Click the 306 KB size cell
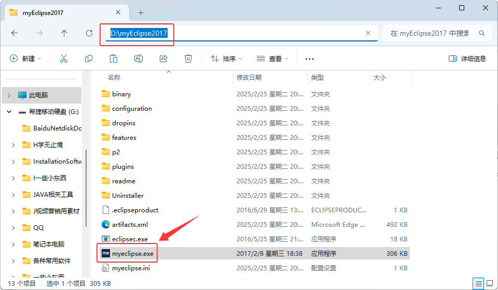The height and width of the screenshot is (290, 498). [x=397, y=254]
